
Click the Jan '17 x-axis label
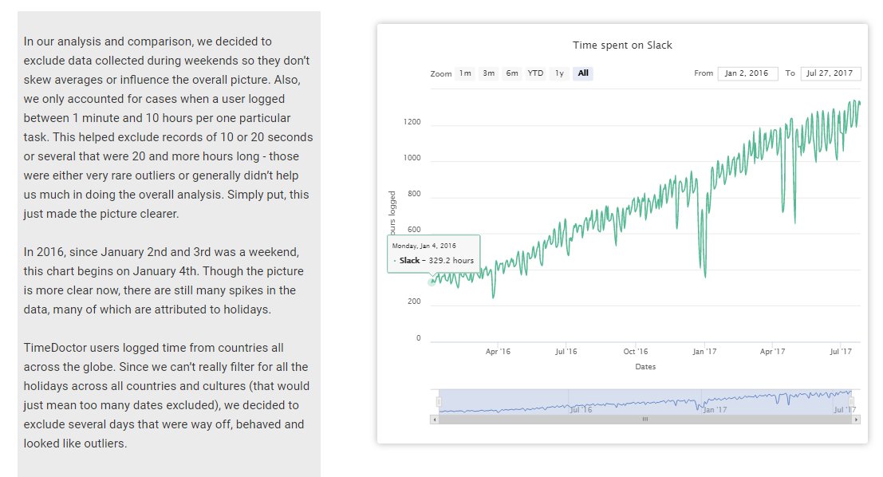coord(704,351)
